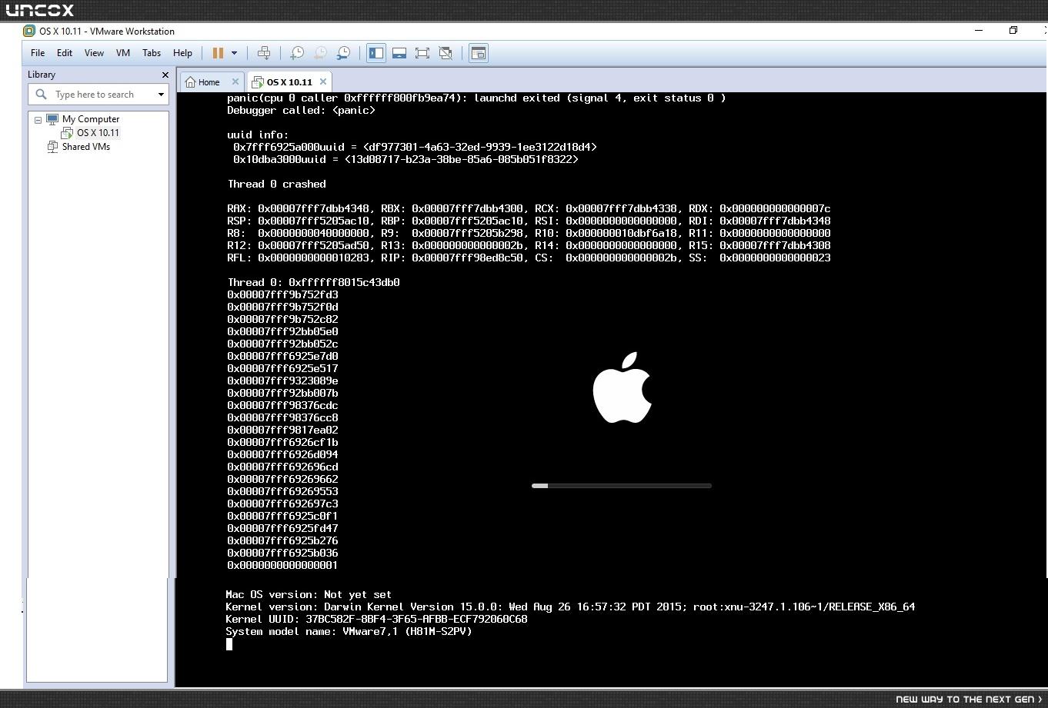Image resolution: width=1048 pixels, height=708 pixels.
Task: Pause the virtual machine with the orange button
Action: [x=218, y=53]
